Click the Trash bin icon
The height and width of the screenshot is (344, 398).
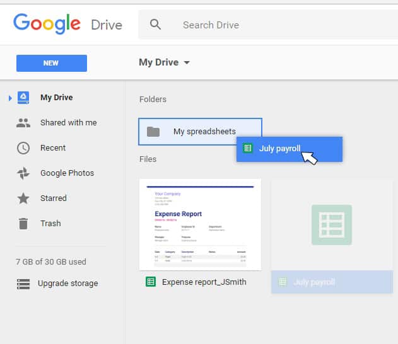tap(23, 224)
